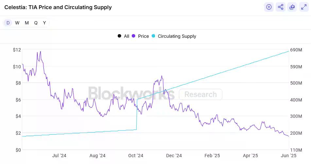This screenshot has height=164, width=311.
Task: Click the download chart icon
Action: click(x=292, y=7)
